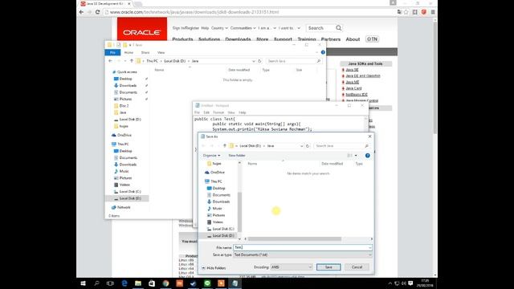The image size is (514, 289).
Task: Select Music in Save As navigation tree
Action: (x=214, y=209)
